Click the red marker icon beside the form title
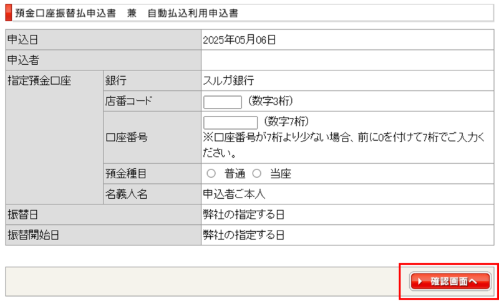The height and width of the screenshot is (301, 499). click(x=8, y=12)
